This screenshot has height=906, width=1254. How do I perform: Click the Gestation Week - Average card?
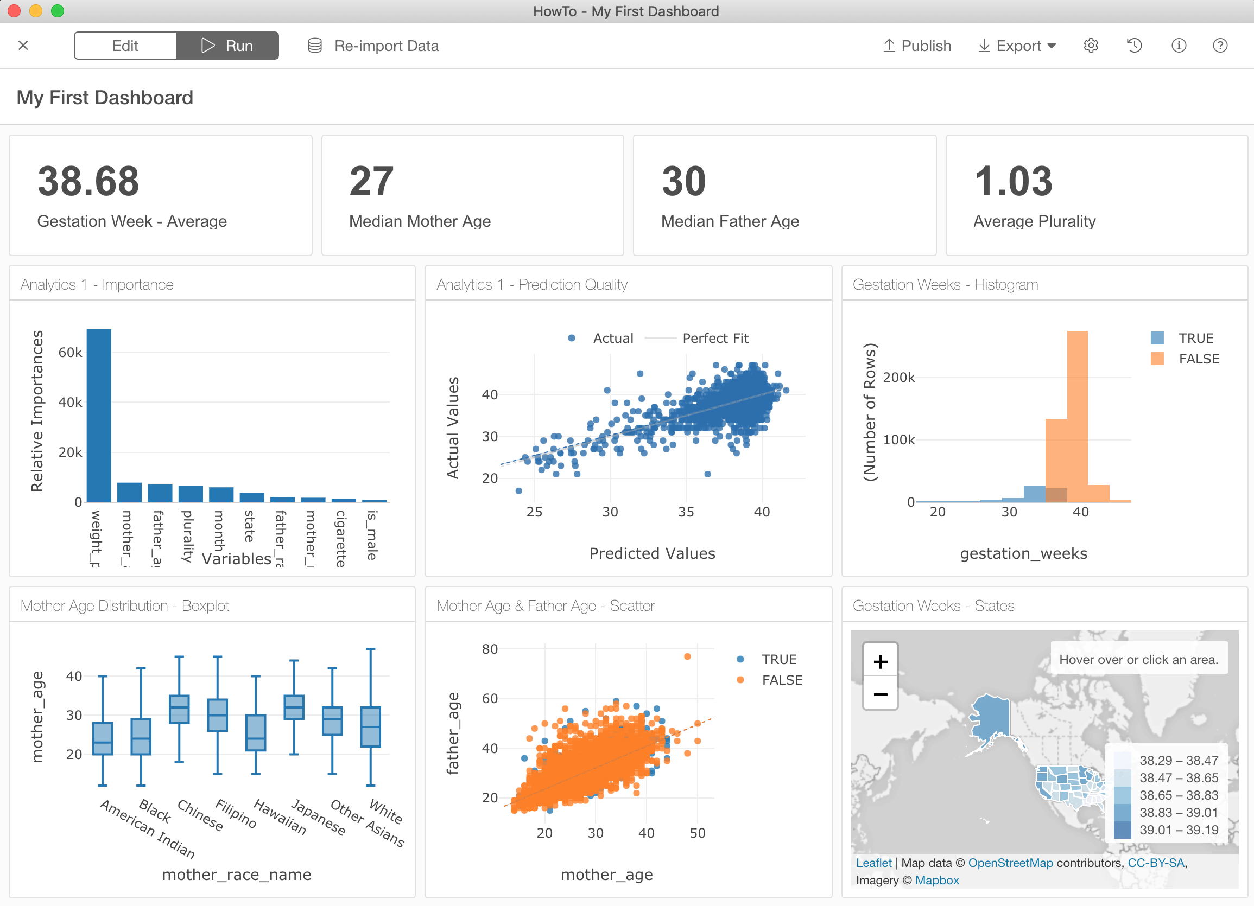pos(160,195)
